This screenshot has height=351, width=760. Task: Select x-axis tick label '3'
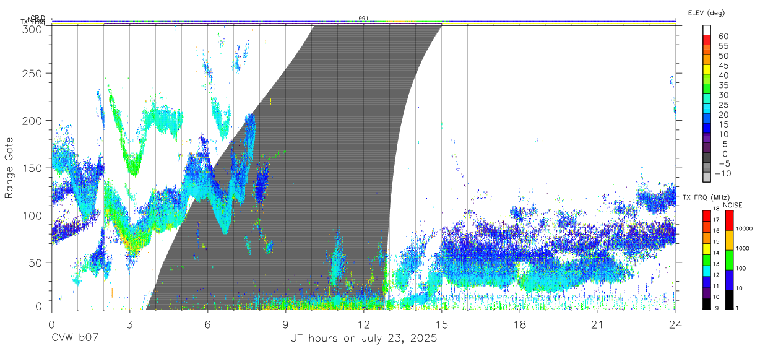129,325
